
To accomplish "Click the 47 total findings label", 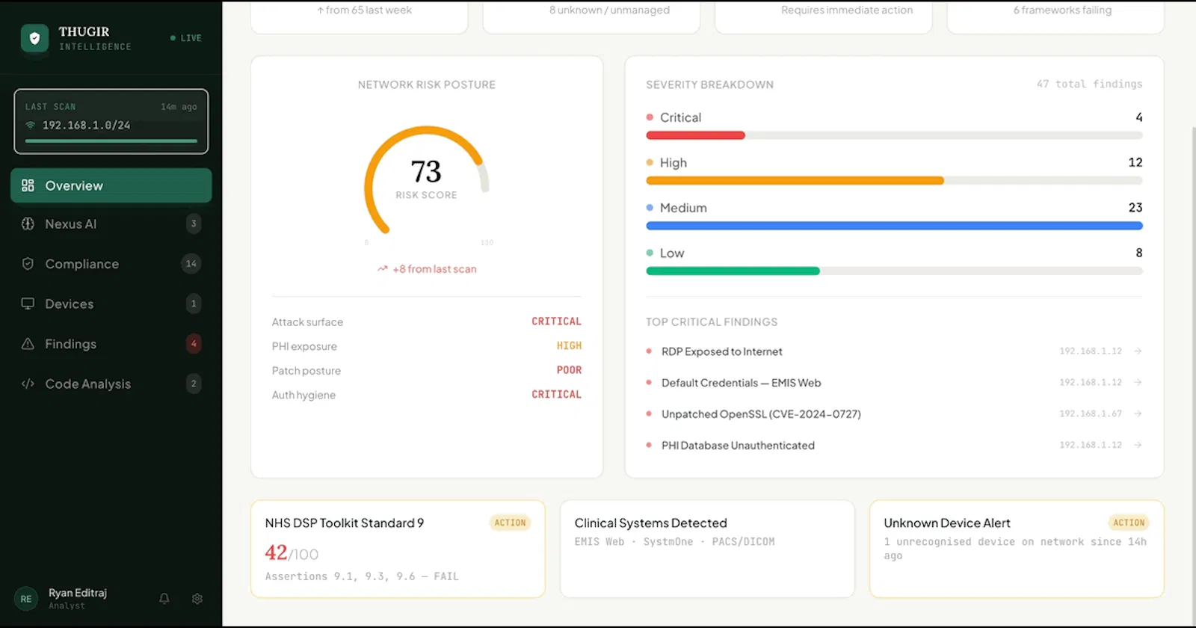I will tap(1089, 84).
